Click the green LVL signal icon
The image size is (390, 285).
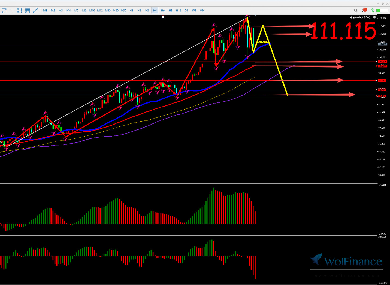tap(372, 10)
